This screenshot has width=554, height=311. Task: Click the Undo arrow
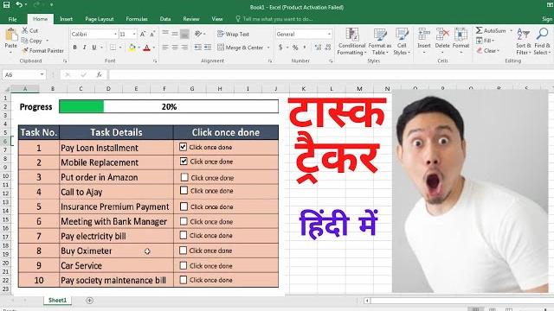pos(19,5)
